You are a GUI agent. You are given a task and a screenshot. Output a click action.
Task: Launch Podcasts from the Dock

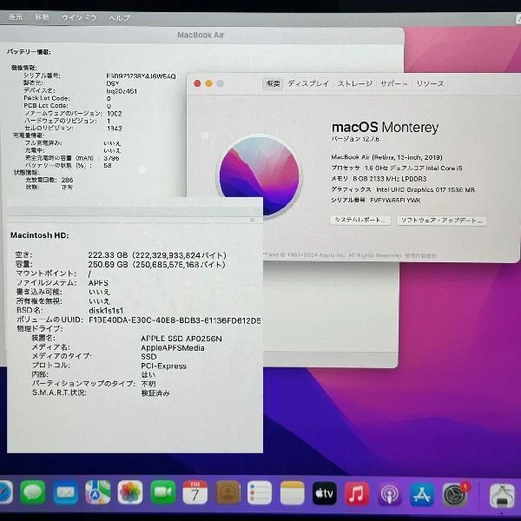tap(389, 494)
